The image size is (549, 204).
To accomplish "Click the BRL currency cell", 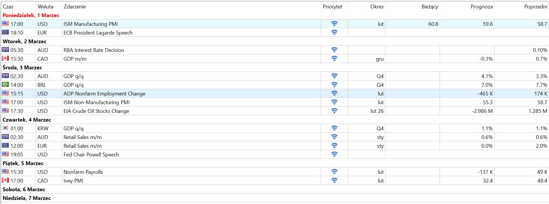I will point(41,85).
